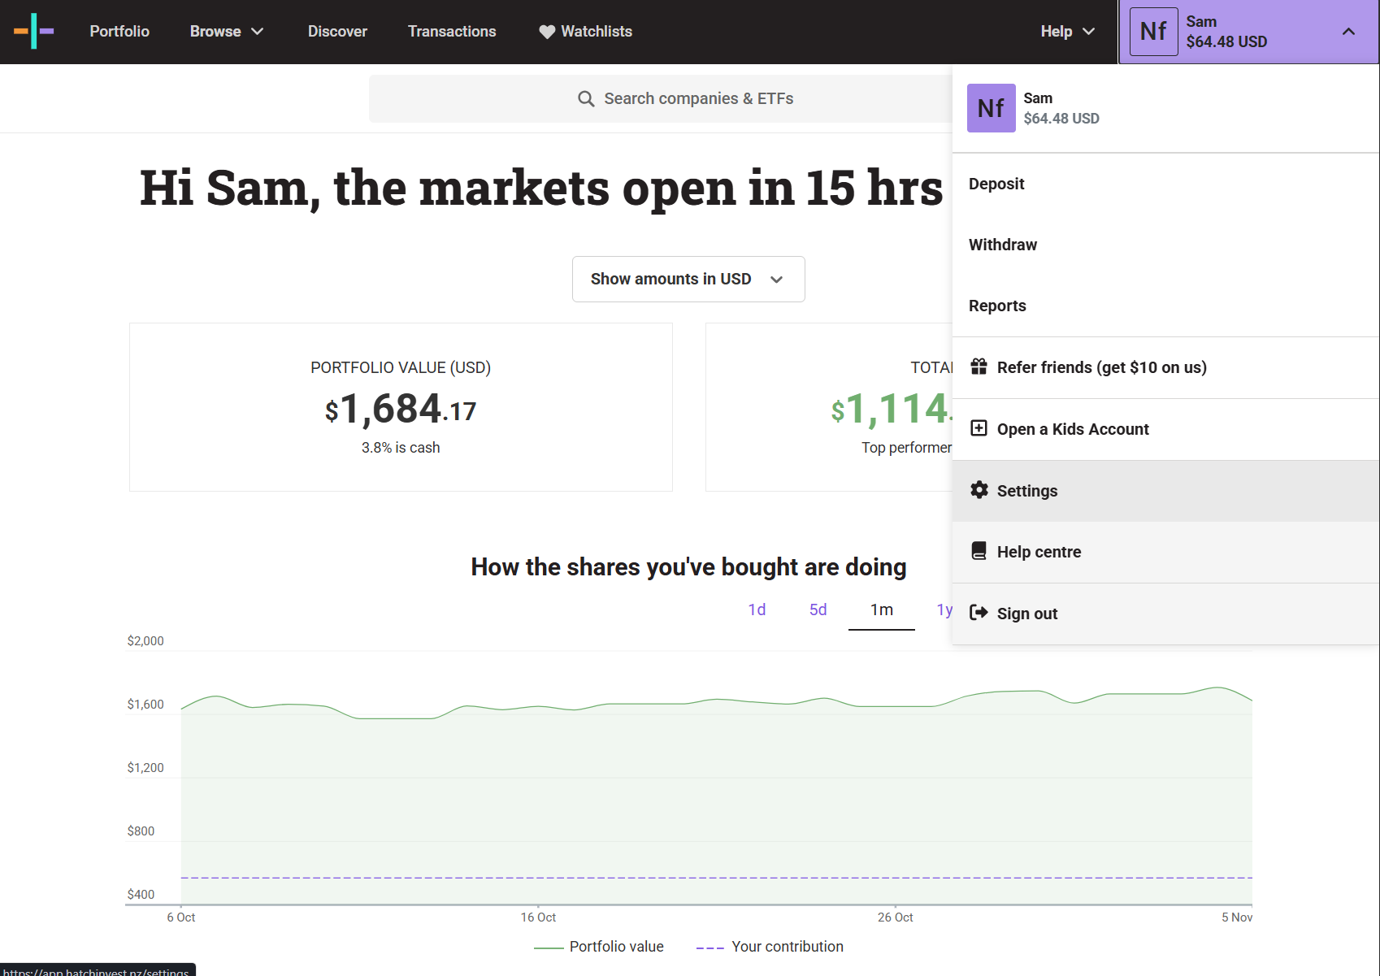The height and width of the screenshot is (976, 1380).
Task: Expand the Help menu chevron
Action: pos(1089,32)
